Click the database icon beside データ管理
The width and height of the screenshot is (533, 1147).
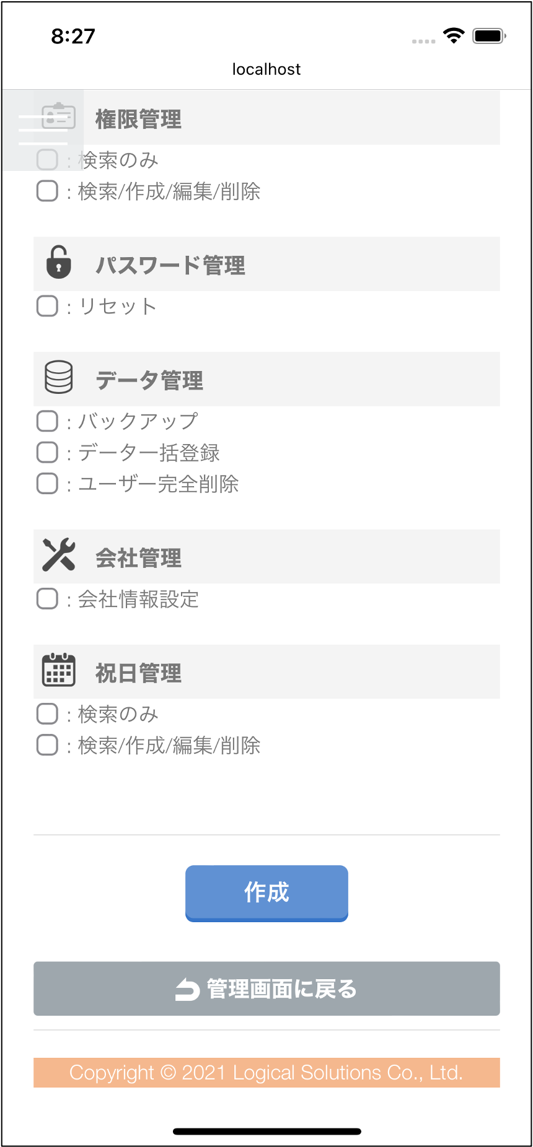pyautogui.click(x=59, y=377)
